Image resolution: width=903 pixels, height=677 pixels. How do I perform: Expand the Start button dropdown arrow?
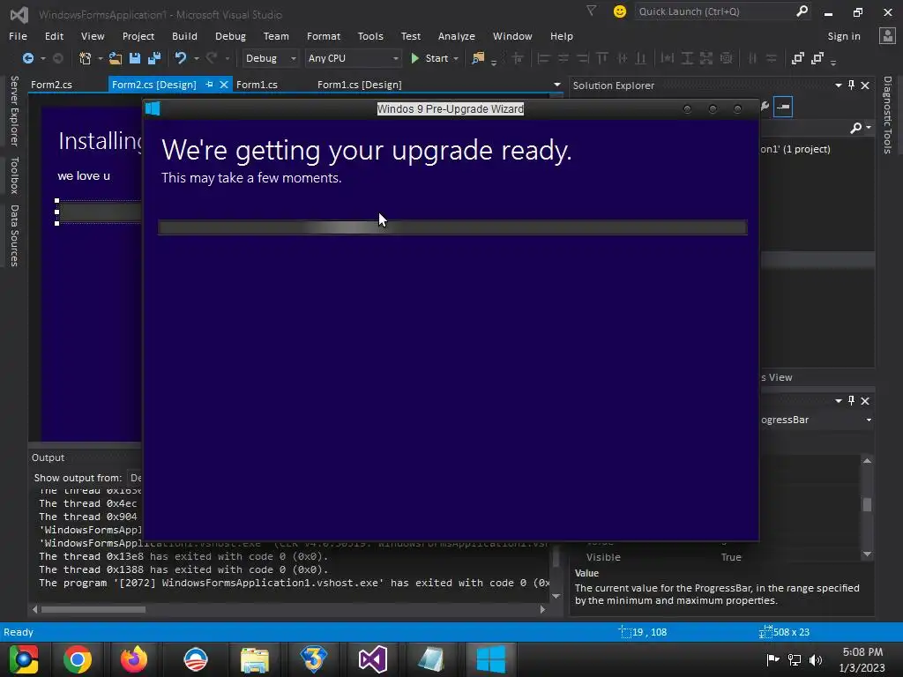456,58
